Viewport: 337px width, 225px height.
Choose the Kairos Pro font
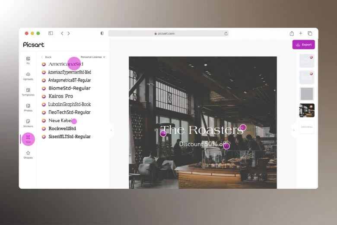[x=60, y=96]
